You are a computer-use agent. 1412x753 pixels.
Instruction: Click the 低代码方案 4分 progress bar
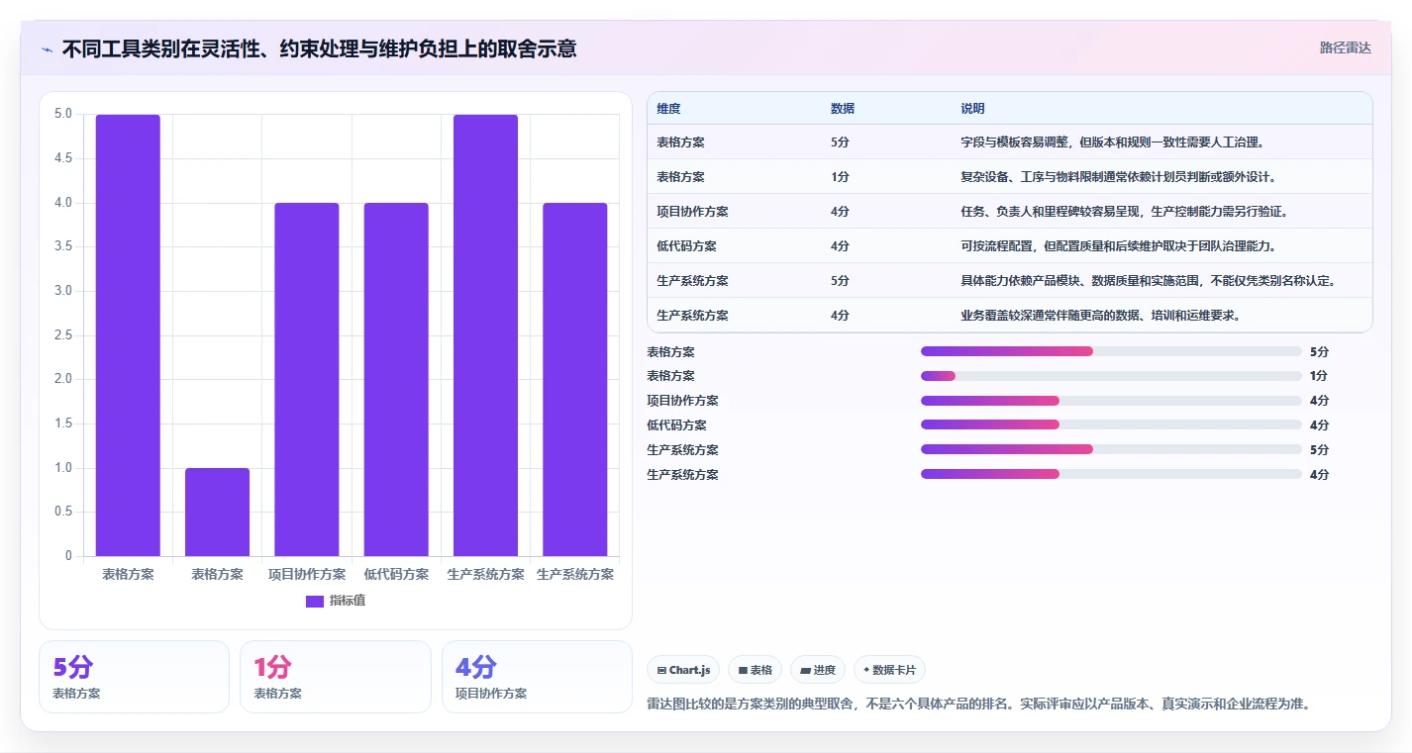(x=1111, y=424)
